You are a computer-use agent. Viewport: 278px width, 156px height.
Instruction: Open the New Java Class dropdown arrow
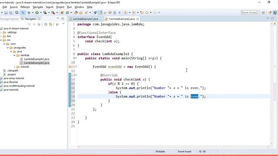pos(71,13)
